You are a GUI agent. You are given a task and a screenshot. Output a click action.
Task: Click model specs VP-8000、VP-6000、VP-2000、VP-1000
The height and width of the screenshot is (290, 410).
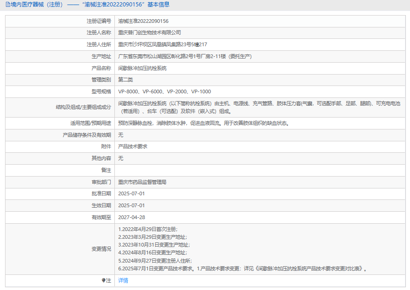[164, 91]
